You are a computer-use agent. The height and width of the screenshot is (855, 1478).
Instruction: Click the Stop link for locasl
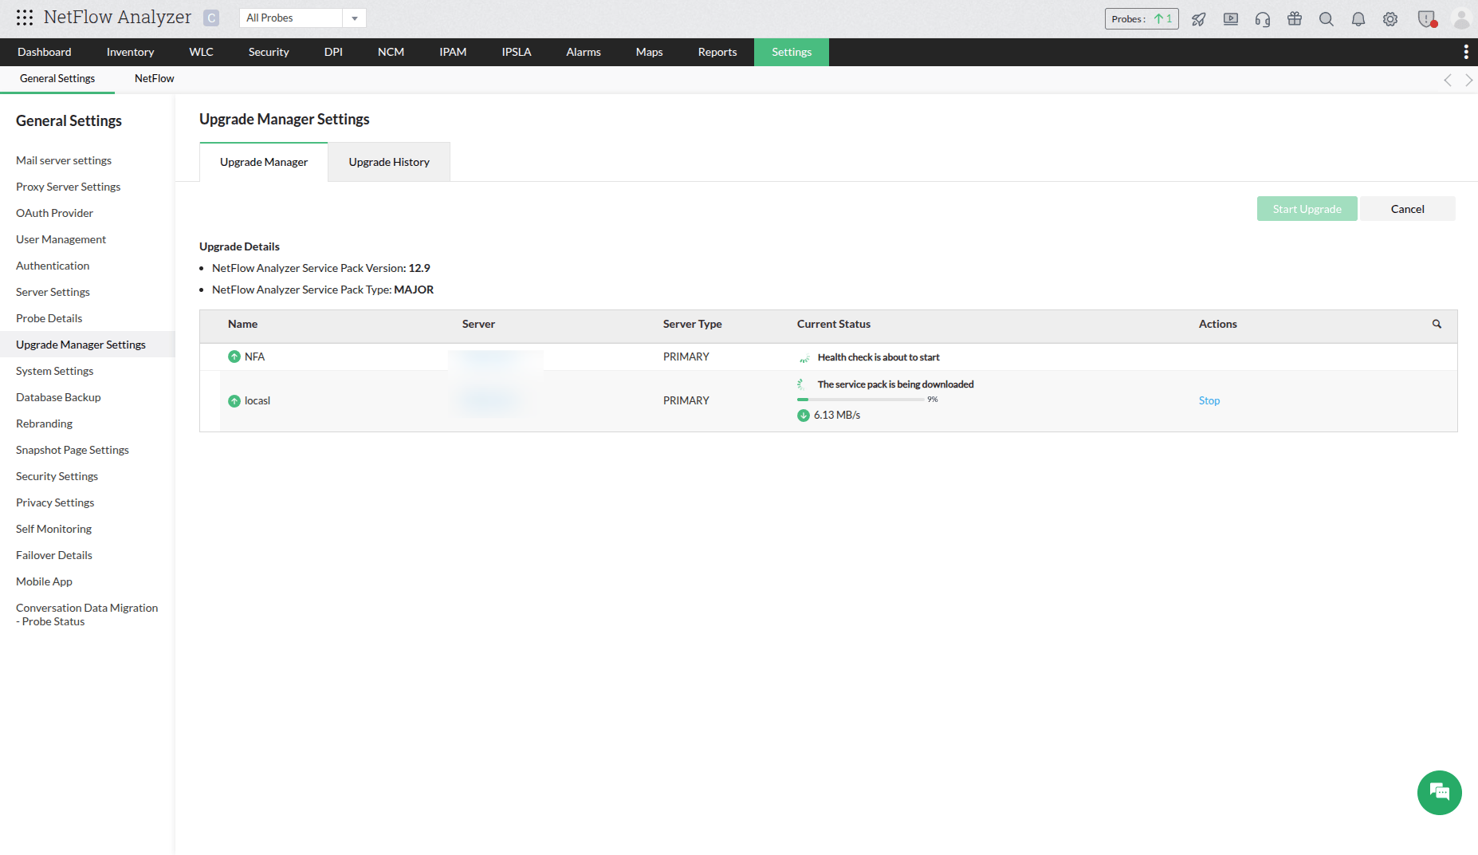(1209, 400)
